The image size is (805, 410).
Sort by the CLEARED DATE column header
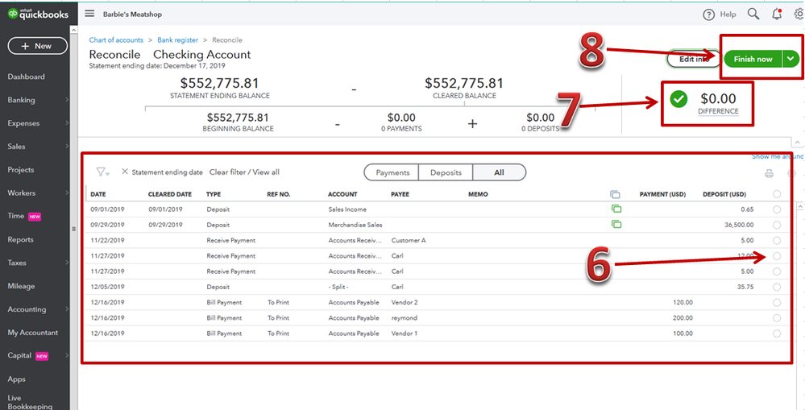point(170,194)
